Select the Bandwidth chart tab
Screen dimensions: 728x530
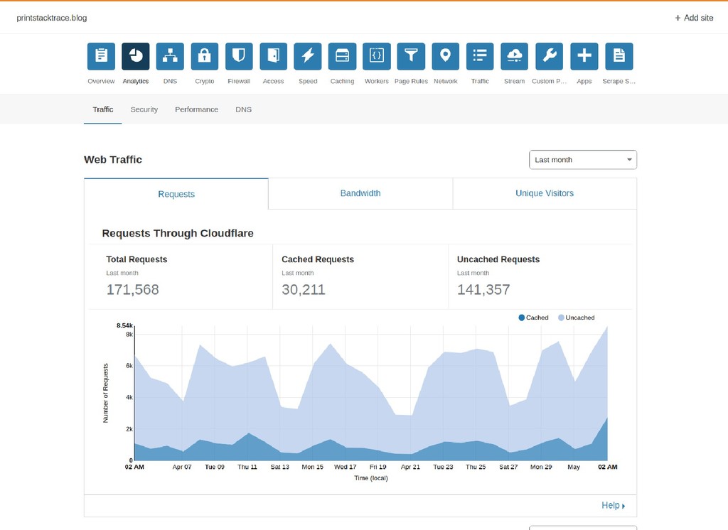pos(360,193)
